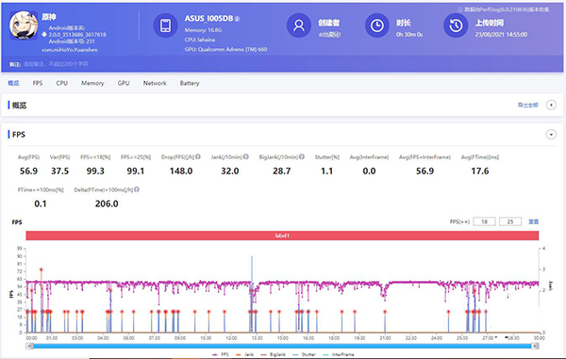
Task: Click the Jank value 32.0
Action: 230,171
